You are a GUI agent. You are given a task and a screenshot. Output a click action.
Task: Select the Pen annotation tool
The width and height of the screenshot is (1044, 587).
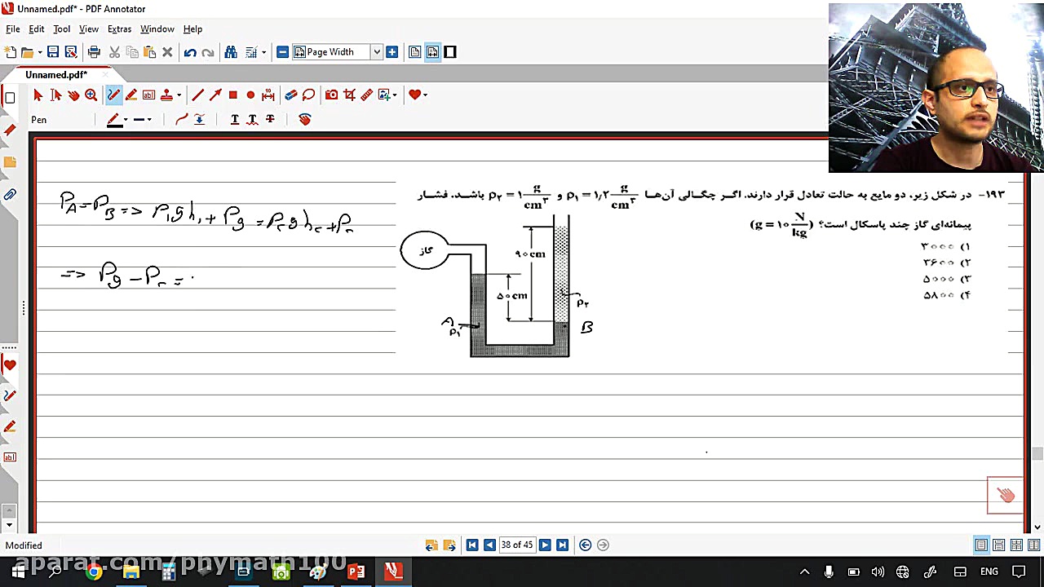click(113, 95)
